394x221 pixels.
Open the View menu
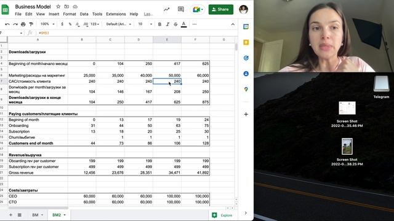[x=40, y=14]
